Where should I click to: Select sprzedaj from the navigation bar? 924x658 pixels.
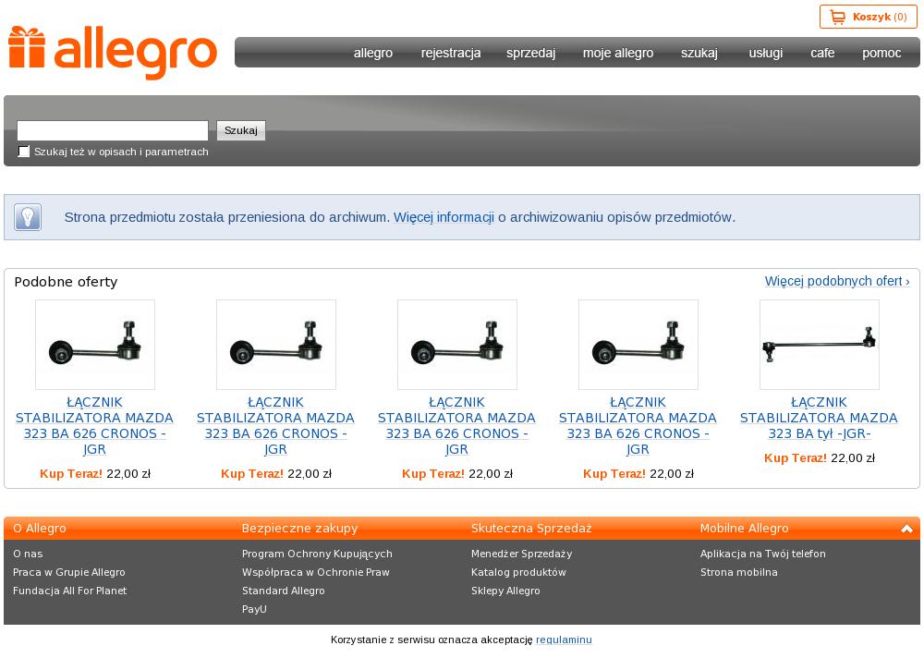(x=531, y=53)
